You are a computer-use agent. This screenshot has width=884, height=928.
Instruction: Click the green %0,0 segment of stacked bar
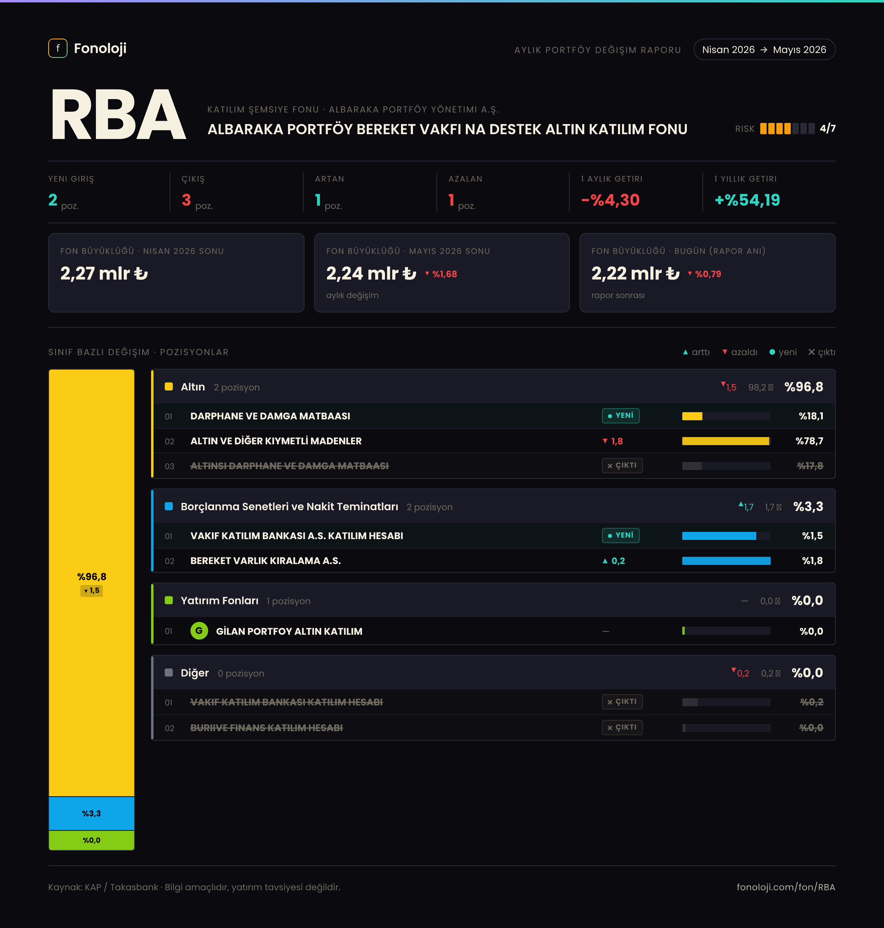pyautogui.click(x=91, y=840)
